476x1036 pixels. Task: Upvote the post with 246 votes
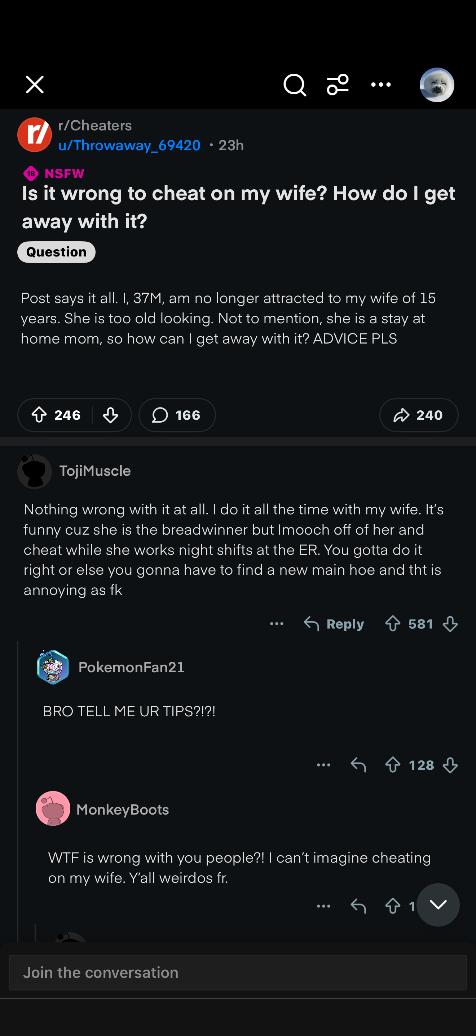click(x=39, y=415)
